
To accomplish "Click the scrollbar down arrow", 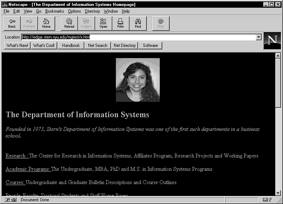I will click(278, 193).
